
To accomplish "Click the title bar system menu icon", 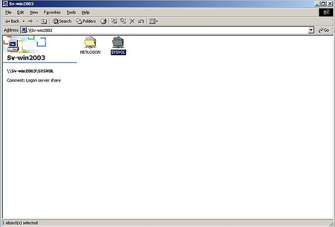I will [x=5, y=4].
